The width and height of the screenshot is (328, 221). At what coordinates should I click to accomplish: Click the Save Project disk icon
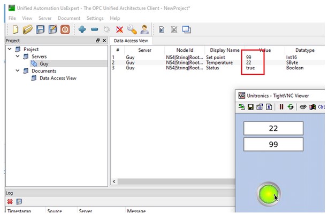click(40, 29)
